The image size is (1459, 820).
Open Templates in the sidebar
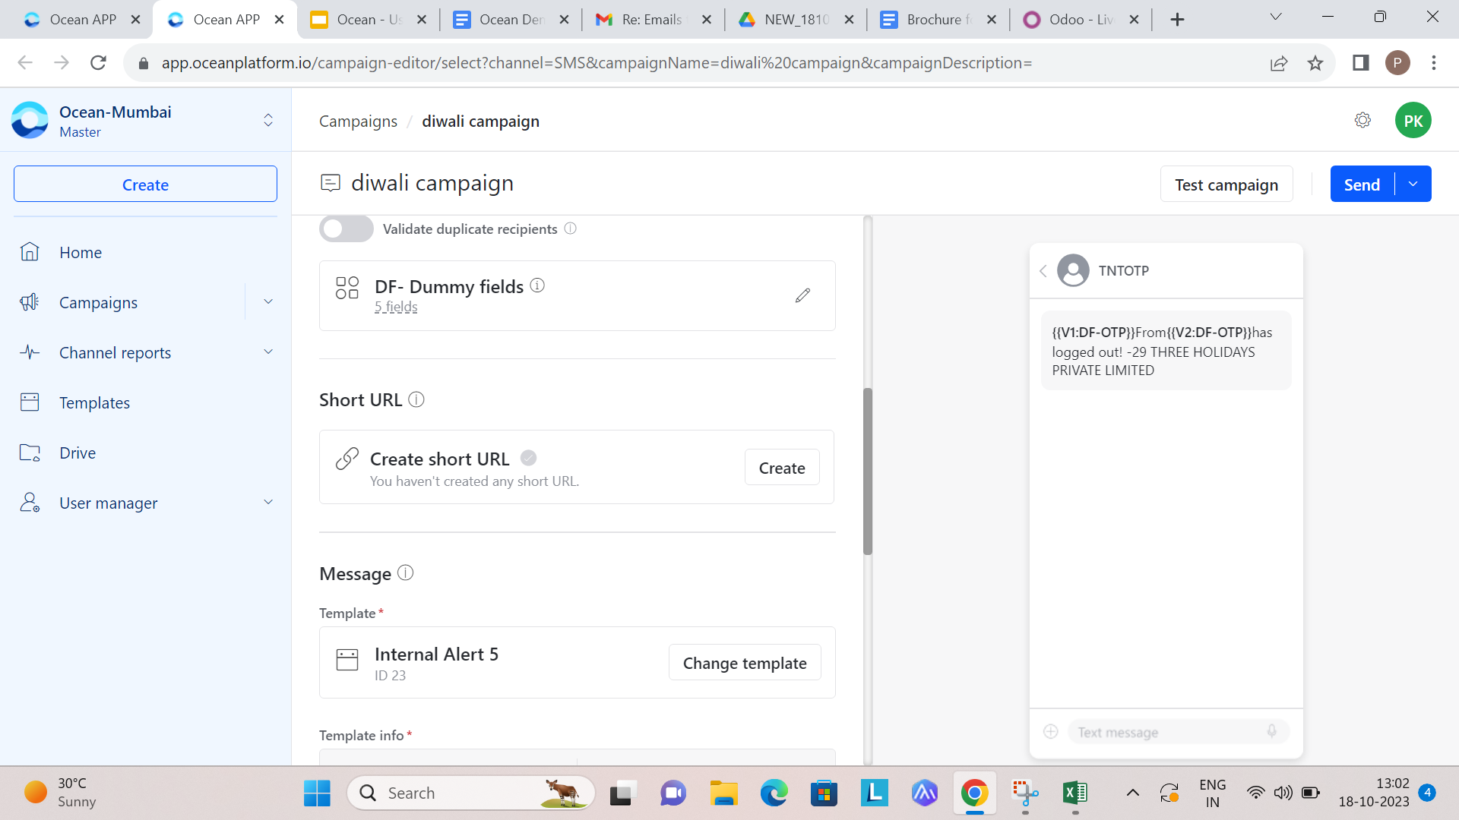click(x=95, y=402)
